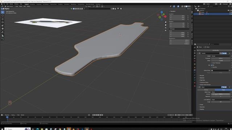
Task: Click the viewport zoom magnifier icon
Action: point(166,22)
